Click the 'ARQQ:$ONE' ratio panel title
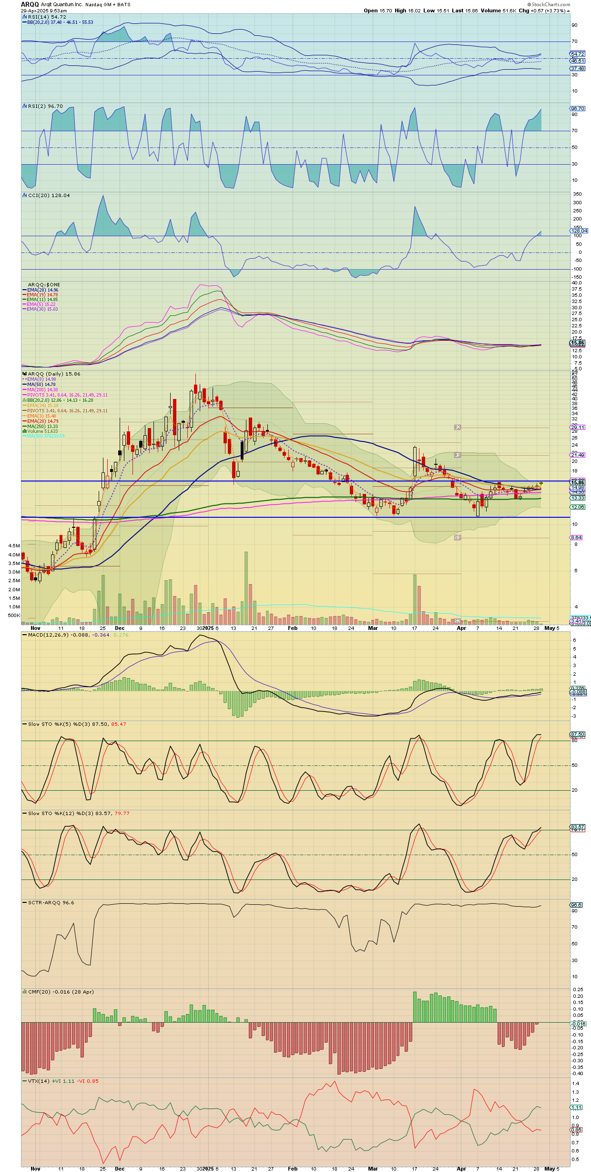The height and width of the screenshot is (1172, 591). tap(44, 284)
